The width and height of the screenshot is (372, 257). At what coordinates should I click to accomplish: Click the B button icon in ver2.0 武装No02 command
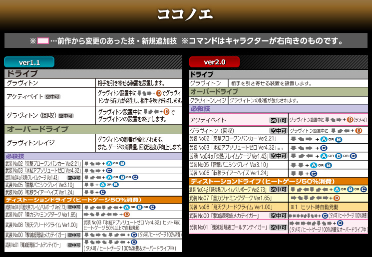[x=339, y=139]
